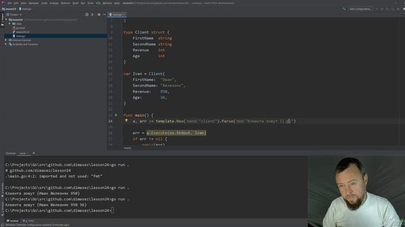
Task: Open the Tools menu
Action: click(x=90, y=3)
